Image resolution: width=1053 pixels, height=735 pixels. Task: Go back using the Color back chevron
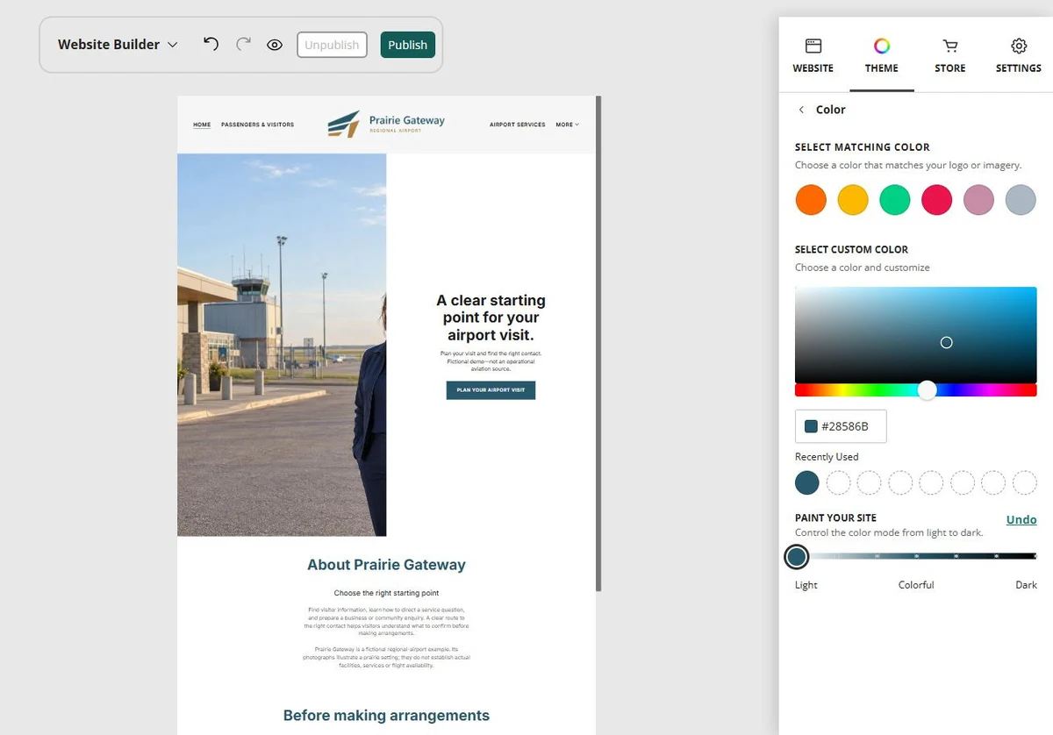pyautogui.click(x=801, y=110)
